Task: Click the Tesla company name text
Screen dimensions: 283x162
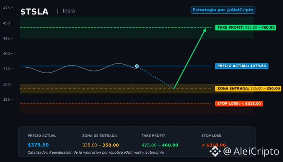Action: (68, 11)
